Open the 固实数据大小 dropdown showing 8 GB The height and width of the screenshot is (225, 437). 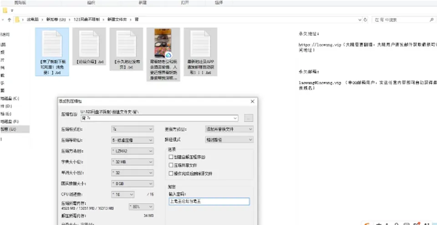132,184
